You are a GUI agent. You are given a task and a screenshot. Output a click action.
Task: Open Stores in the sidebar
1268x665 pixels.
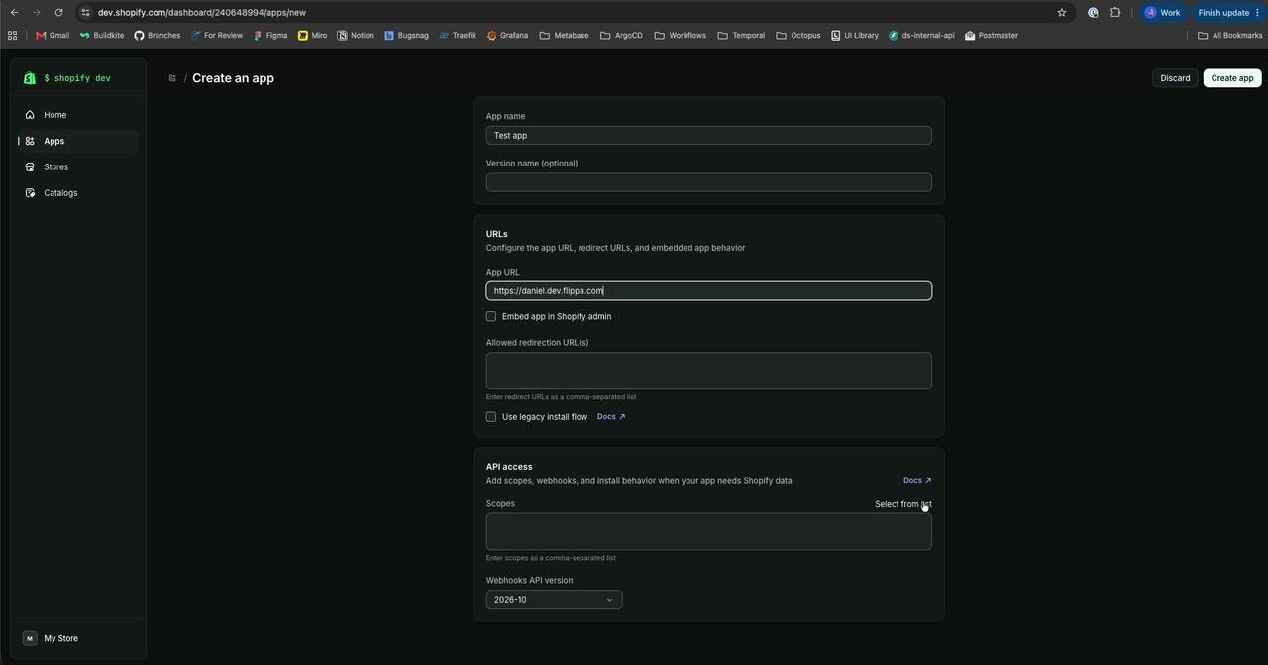click(79, 167)
